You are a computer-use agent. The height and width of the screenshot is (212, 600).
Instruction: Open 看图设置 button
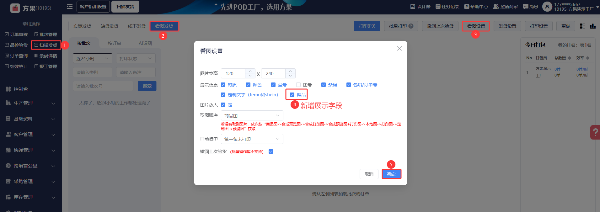(x=476, y=26)
